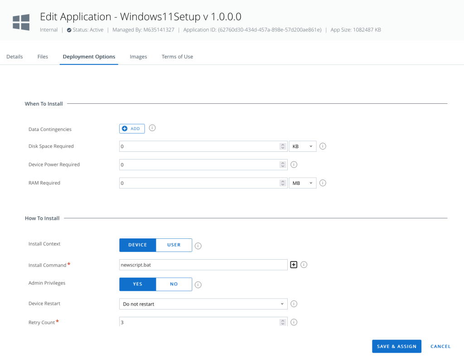Image resolution: width=464 pixels, height=363 pixels.
Task: Click info icon beside Disk Space Required
Action: tap(323, 146)
